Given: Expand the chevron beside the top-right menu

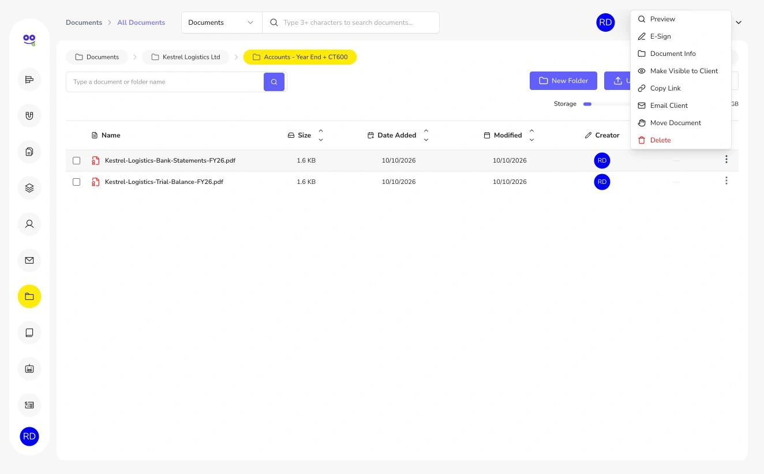Looking at the screenshot, I should [x=739, y=22].
